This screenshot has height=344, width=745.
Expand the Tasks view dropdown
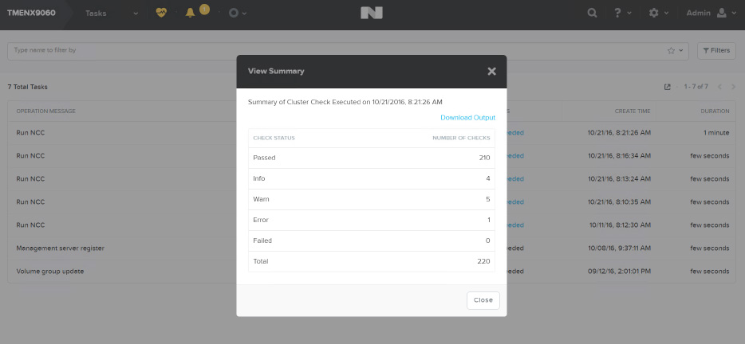click(136, 14)
